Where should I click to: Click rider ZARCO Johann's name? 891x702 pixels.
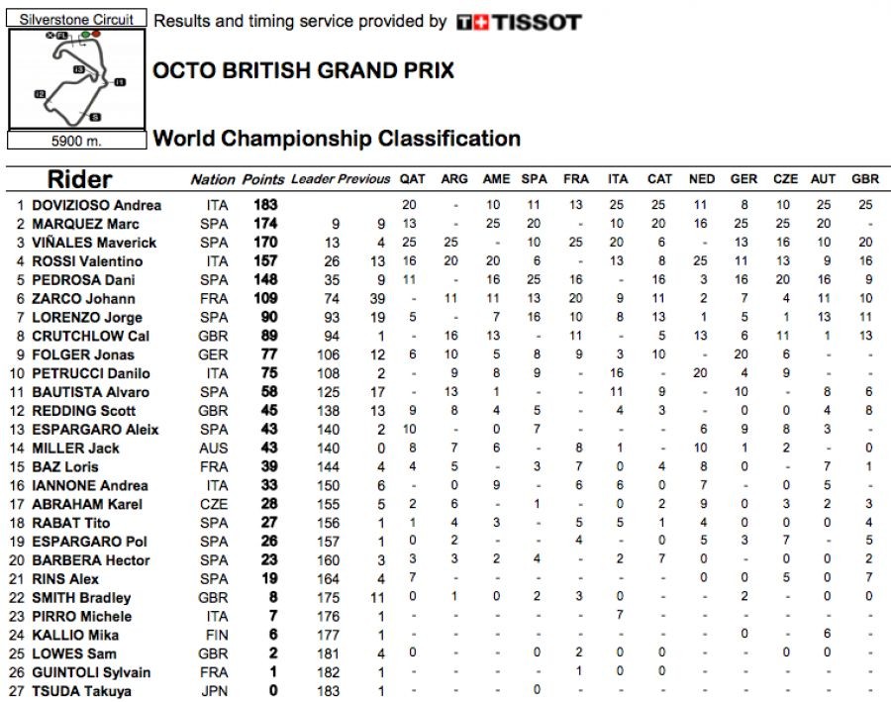pos(84,299)
